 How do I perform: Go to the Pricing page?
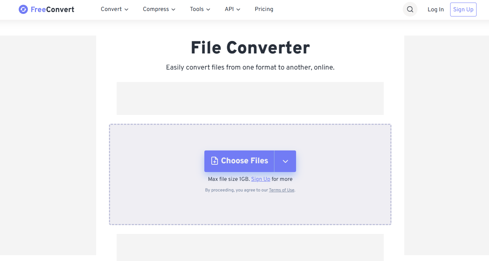(x=264, y=9)
